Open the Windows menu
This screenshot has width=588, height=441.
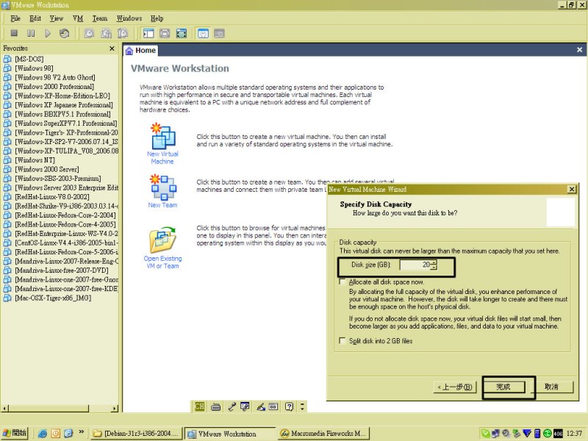[x=129, y=18]
